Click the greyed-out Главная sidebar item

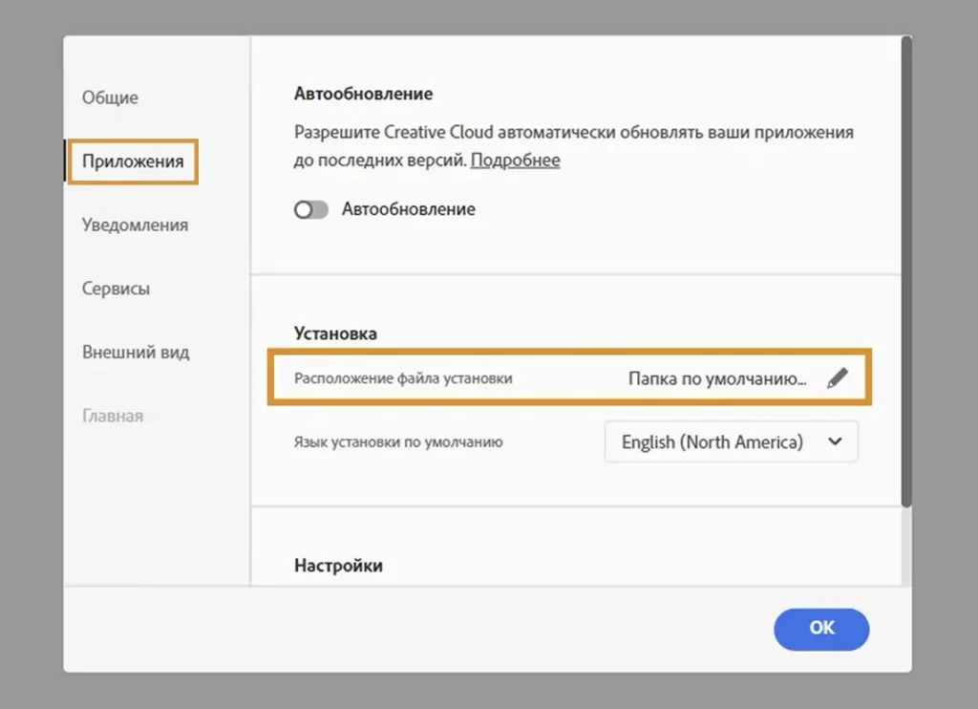click(113, 416)
